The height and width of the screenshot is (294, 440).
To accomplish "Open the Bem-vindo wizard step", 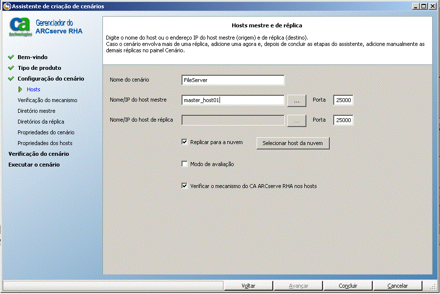I will click(33, 57).
